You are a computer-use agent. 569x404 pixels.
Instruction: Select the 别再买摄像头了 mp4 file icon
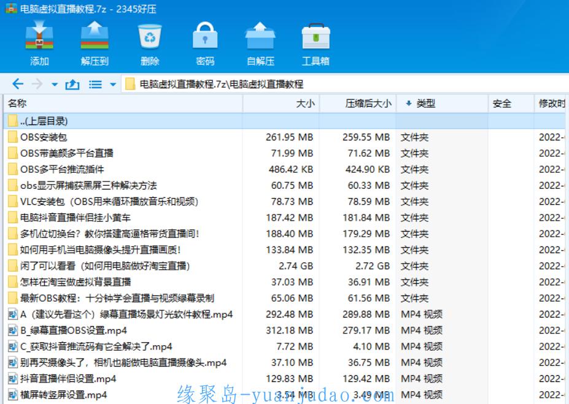coord(13,363)
